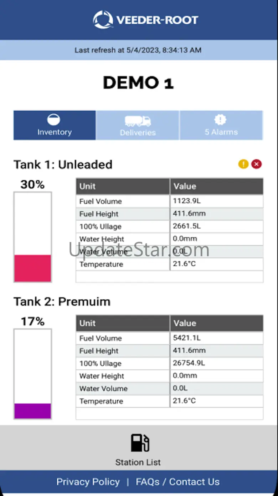The width and height of the screenshot is (278, 496).
Task: Open the Privacy Policy link
Action: [88, 482]
